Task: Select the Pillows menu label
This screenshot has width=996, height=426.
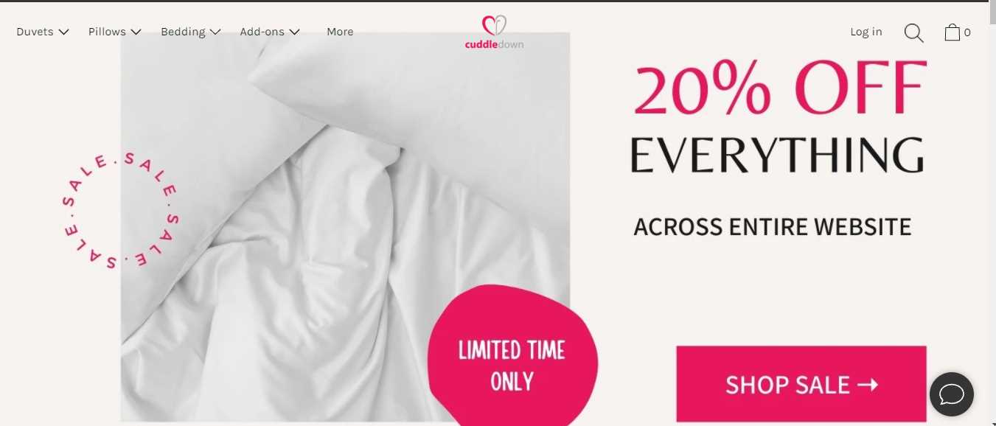Action: (x=107, y=32)
